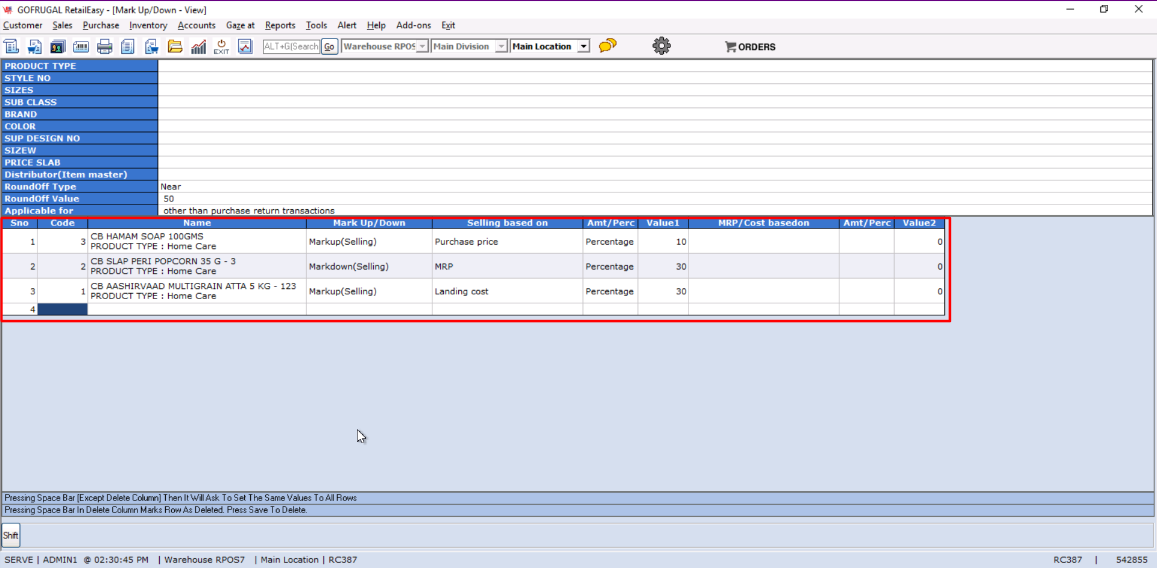Click the Markdown(Selling) cell

[369, 266]
